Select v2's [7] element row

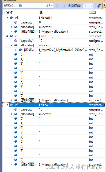(x=55, y=87)
